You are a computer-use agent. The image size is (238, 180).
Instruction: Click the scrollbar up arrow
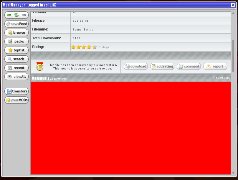coord(233,13)
